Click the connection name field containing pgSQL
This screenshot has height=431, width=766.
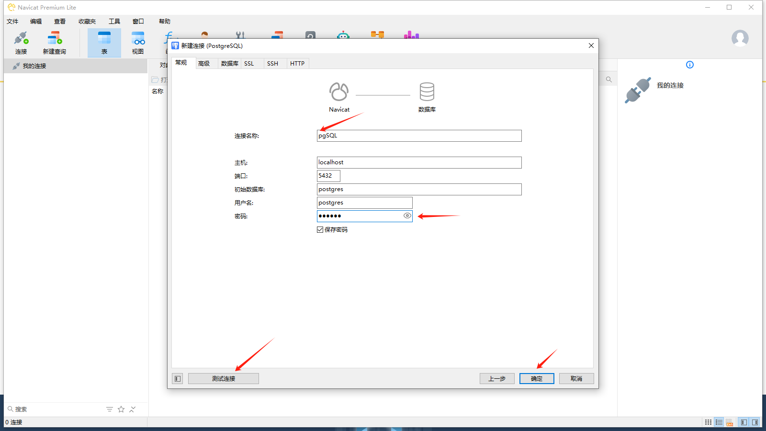(419, 136)
